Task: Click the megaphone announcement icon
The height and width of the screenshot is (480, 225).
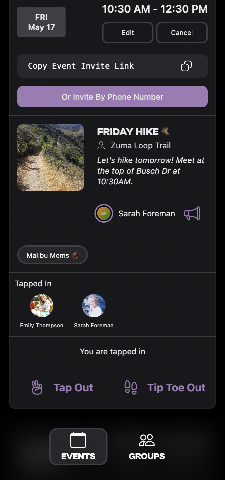Action: click(x=192, y=214)
